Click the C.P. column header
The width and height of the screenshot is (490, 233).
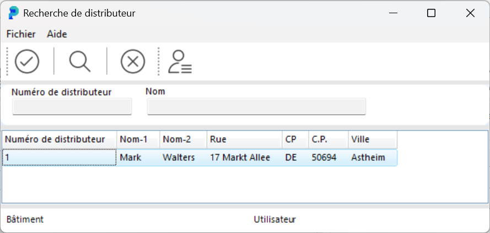328,139
